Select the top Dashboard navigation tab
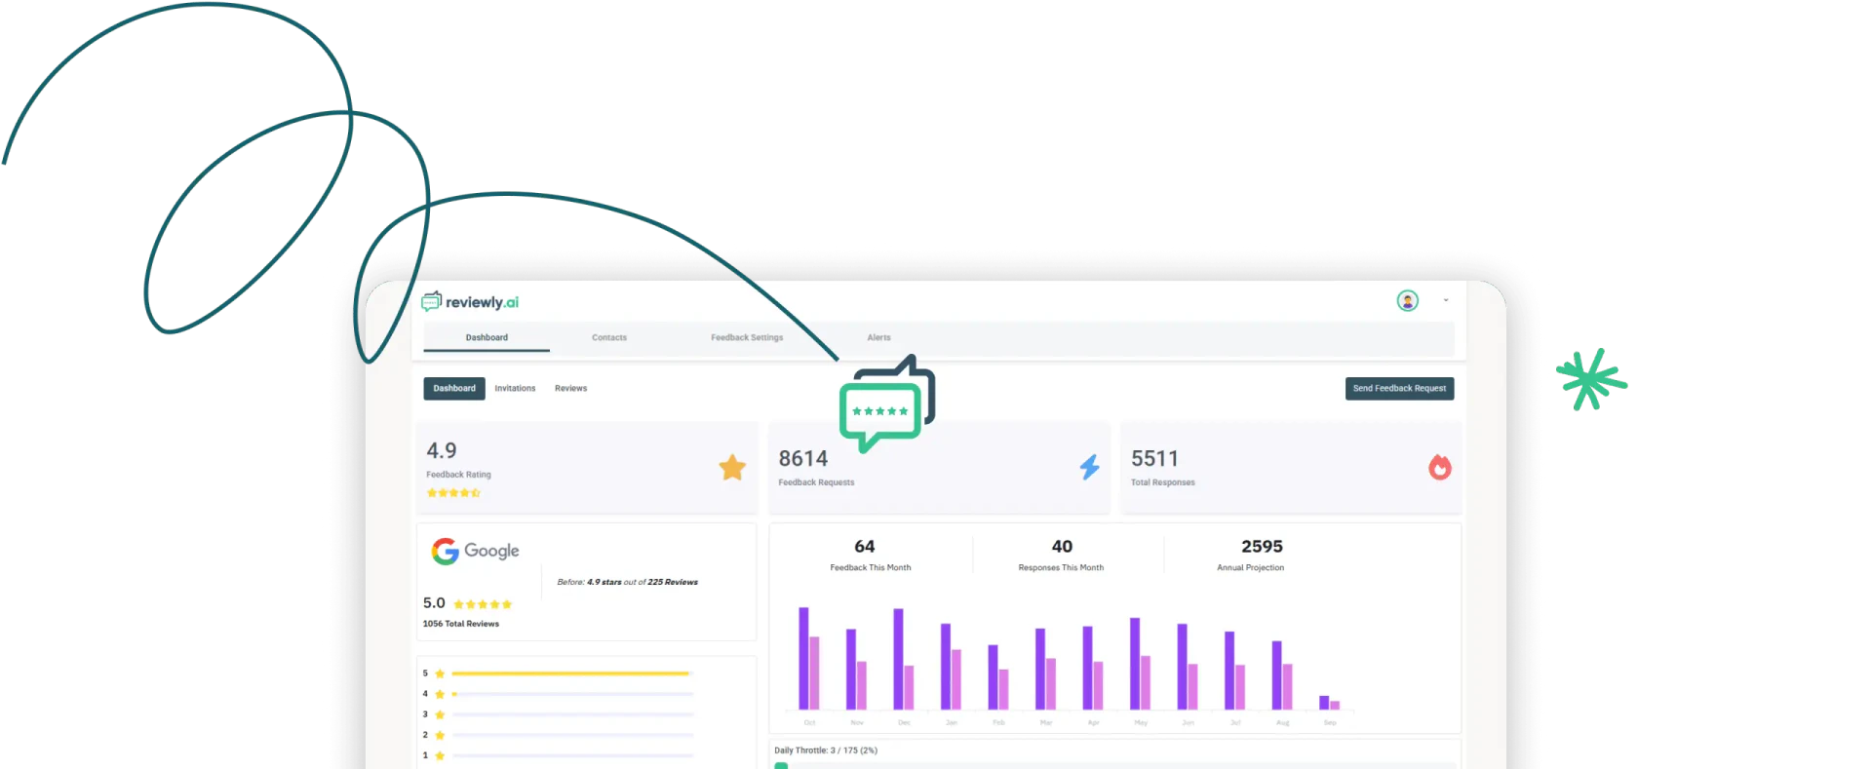Viewport: 1872px width, 769px height. (x=487, y=337)
